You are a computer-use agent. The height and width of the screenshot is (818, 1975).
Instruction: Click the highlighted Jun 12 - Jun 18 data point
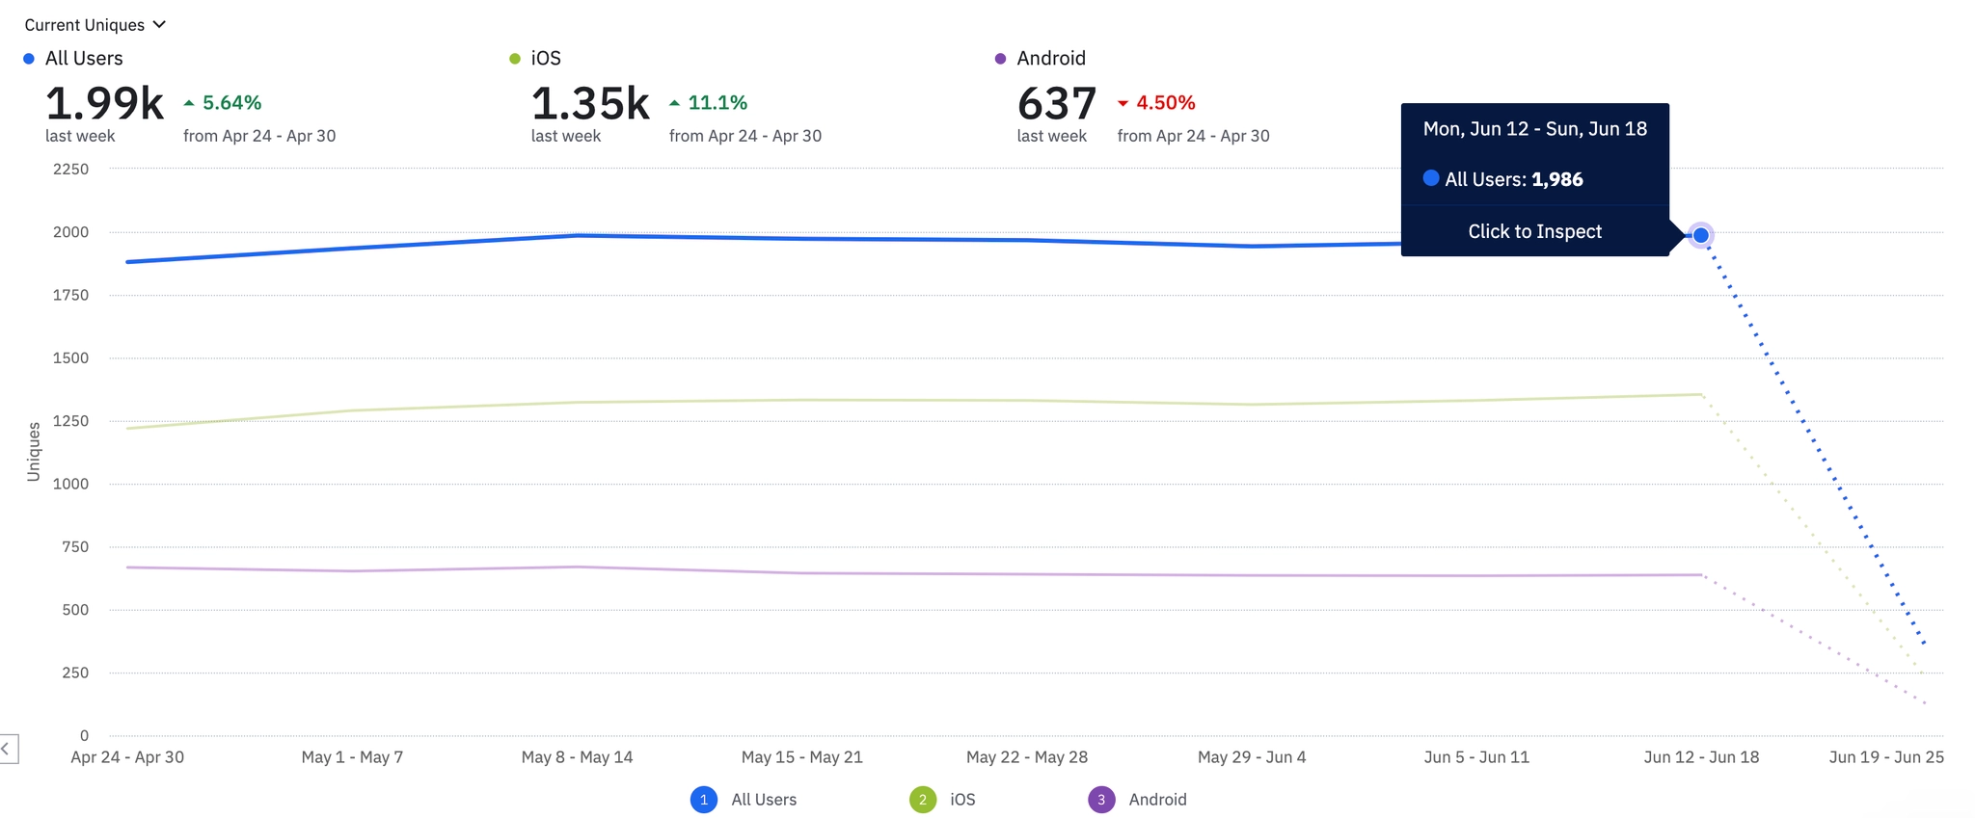[x=1701, y=235]
